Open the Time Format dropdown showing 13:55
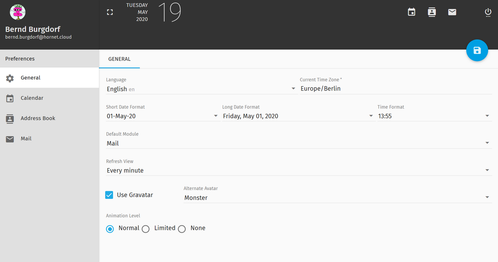Screen dimensions: 498x262 [434, 116]
